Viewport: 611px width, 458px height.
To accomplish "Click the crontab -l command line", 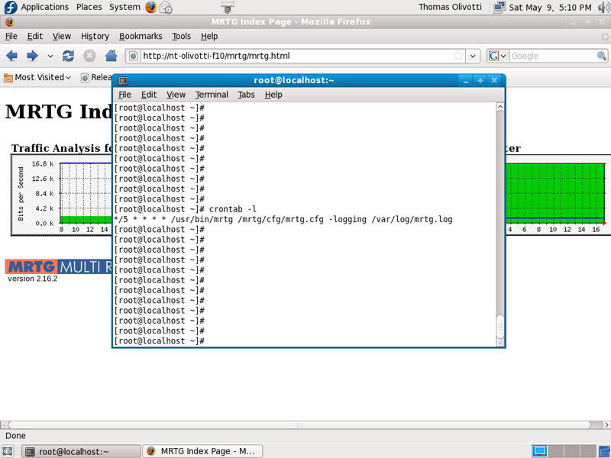I will point(186,209).
